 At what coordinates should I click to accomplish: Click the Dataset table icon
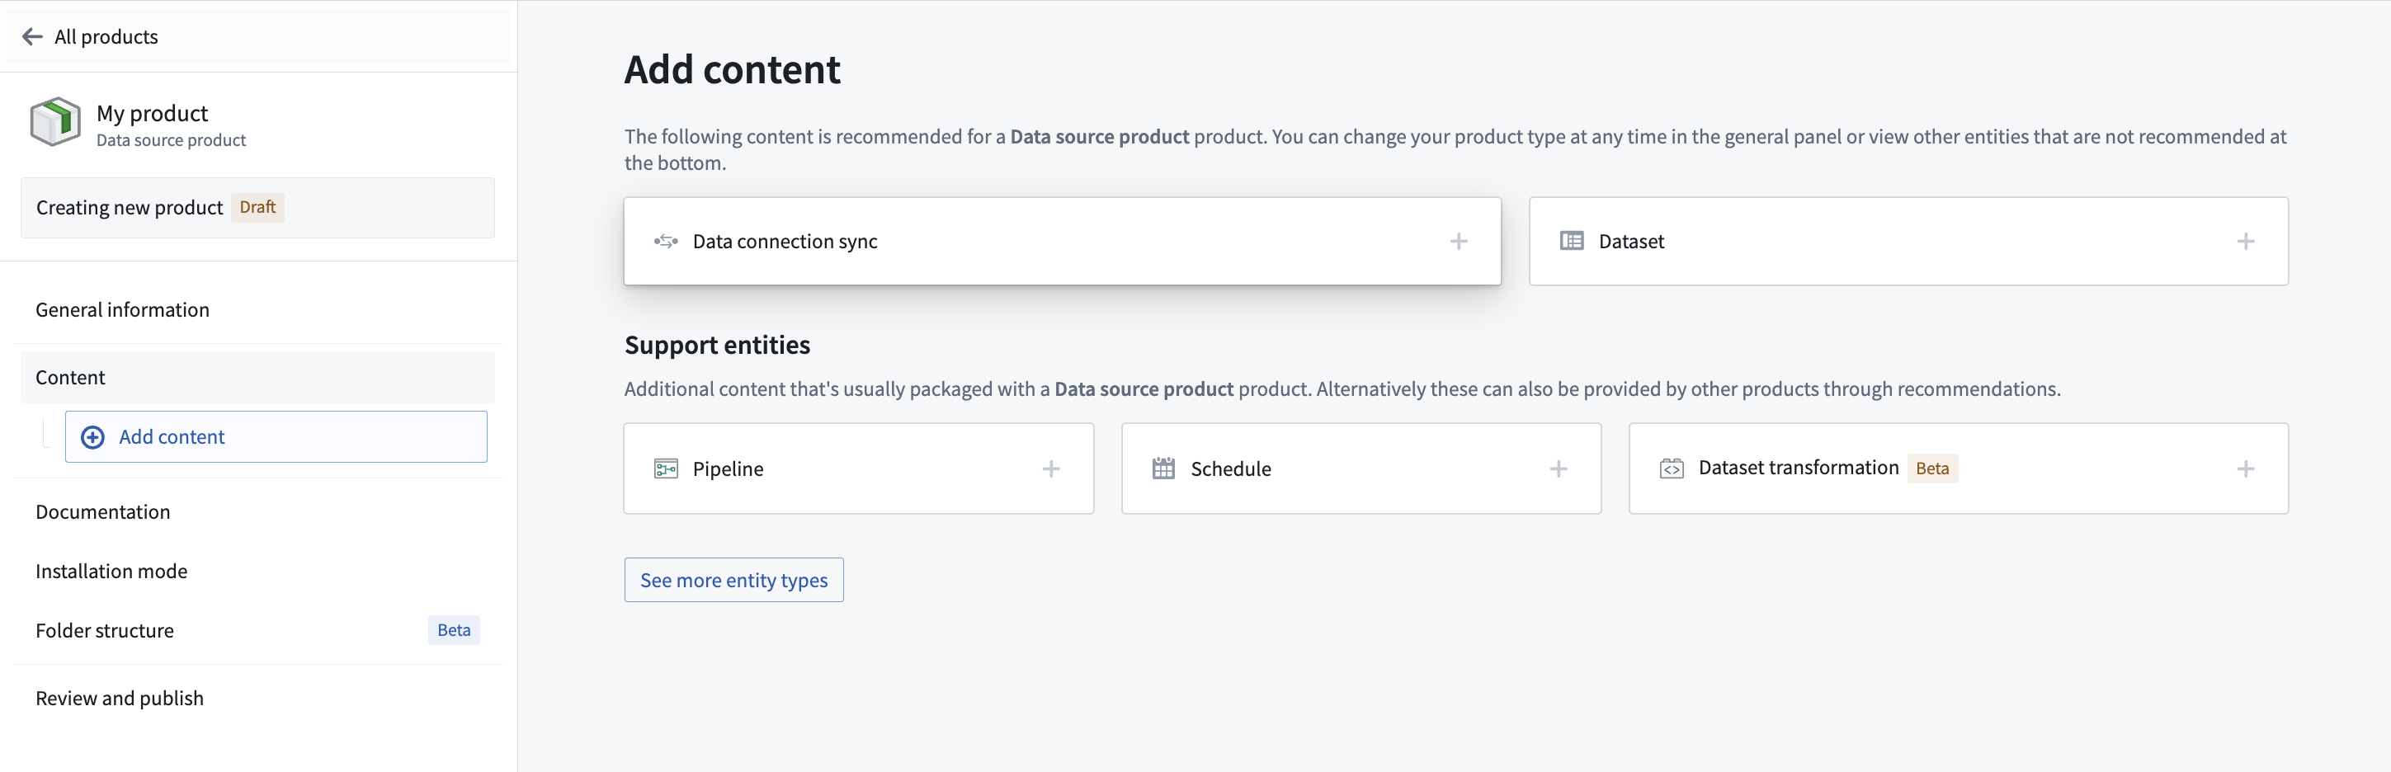pos(1572,241)
